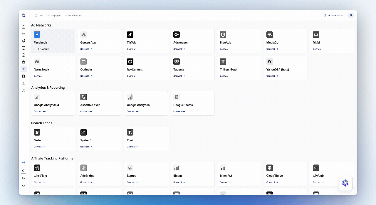Click the Taboola logo icon
Image resolution: width=376 pixels, height=205 pixels.
click(177, 62)
